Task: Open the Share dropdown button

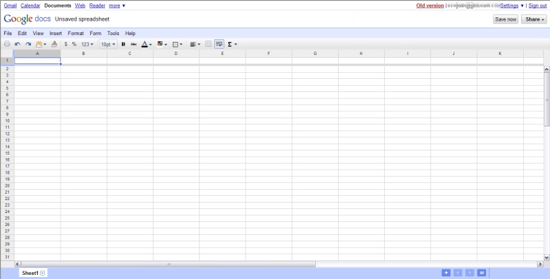Action: pos(534,19)
